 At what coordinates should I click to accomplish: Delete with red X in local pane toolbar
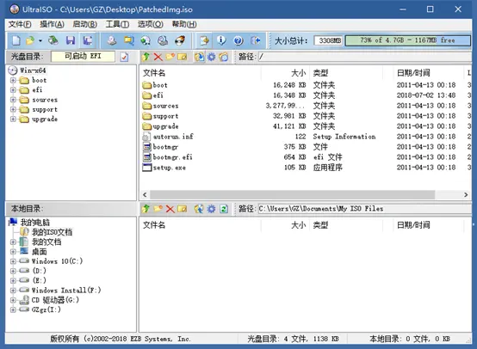pos(170,209)
